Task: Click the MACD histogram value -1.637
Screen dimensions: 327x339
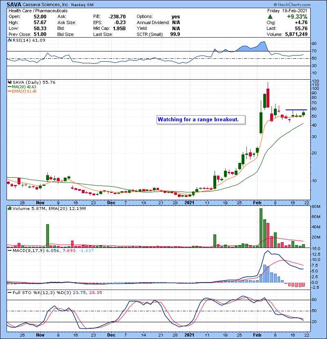Action: pos(86,251)
